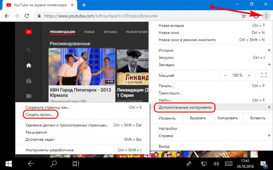The height and width of the screenshot is (170, 273).
Task: Open Настройки from the menu
Action: [211, 129]
